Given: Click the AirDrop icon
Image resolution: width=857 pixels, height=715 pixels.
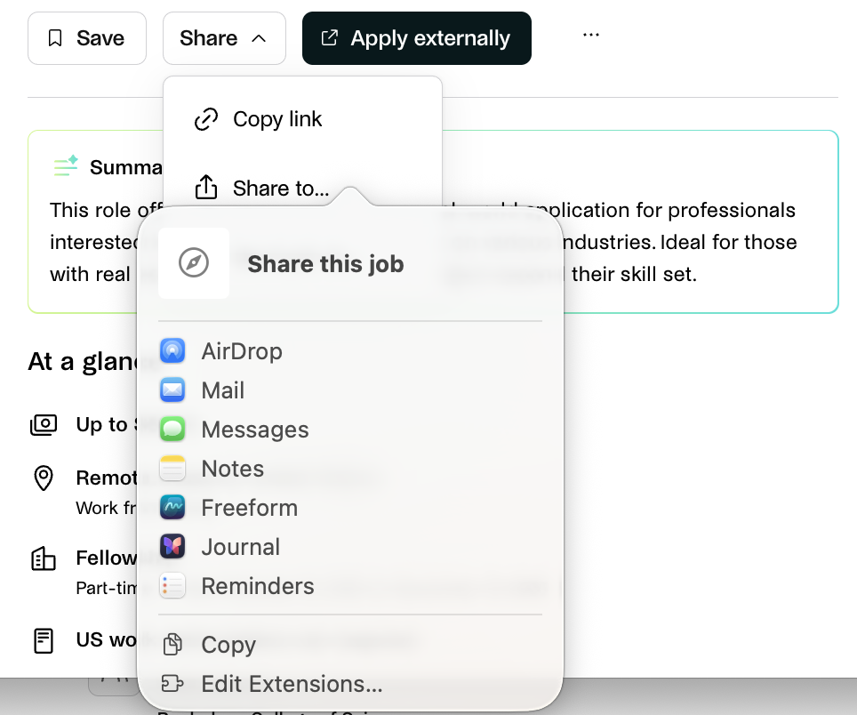Looking at the screenshot, I should click(x=172, y=350).
